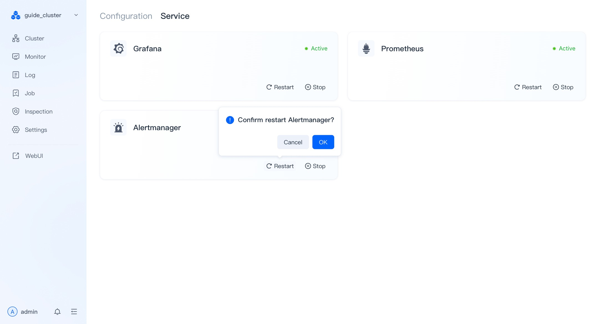Open notifications bell
Screen dimensions: 599x324
click(x=57, y=312)
